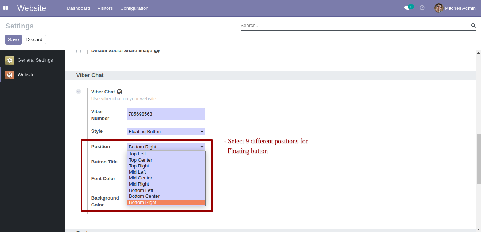Click 'Use viber chat on your website.' text
The height and width of the screenshot is (232, 481).
tap(124, 99)
